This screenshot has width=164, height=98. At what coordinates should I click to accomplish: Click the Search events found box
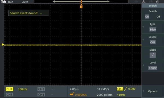pyautogui.click(x=29, y=13)
